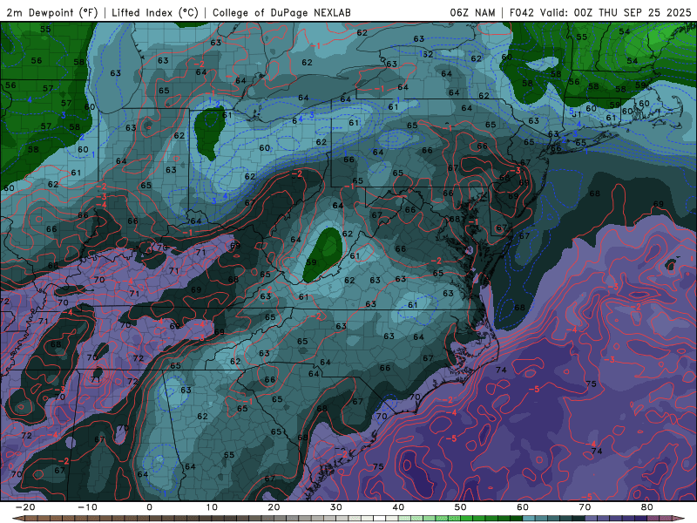Viewport: 697px width, 523px height.
Task: Click the 70 tick label on colorbar
Action: [x=585, y=507]
